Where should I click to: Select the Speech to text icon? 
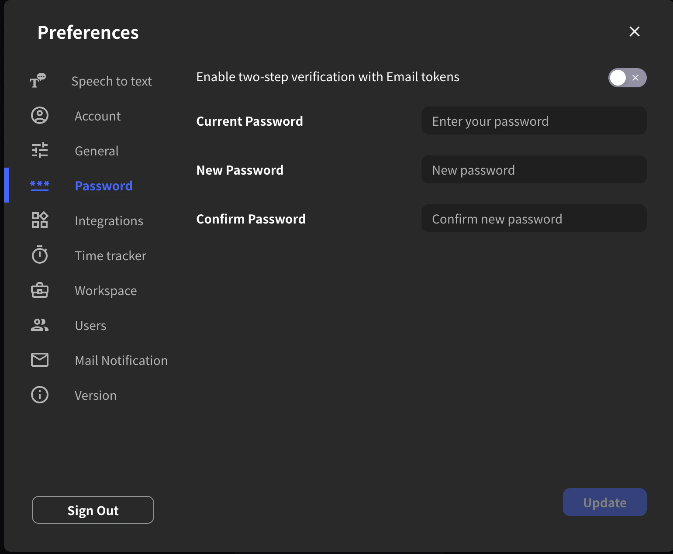(x=39, y=81)
